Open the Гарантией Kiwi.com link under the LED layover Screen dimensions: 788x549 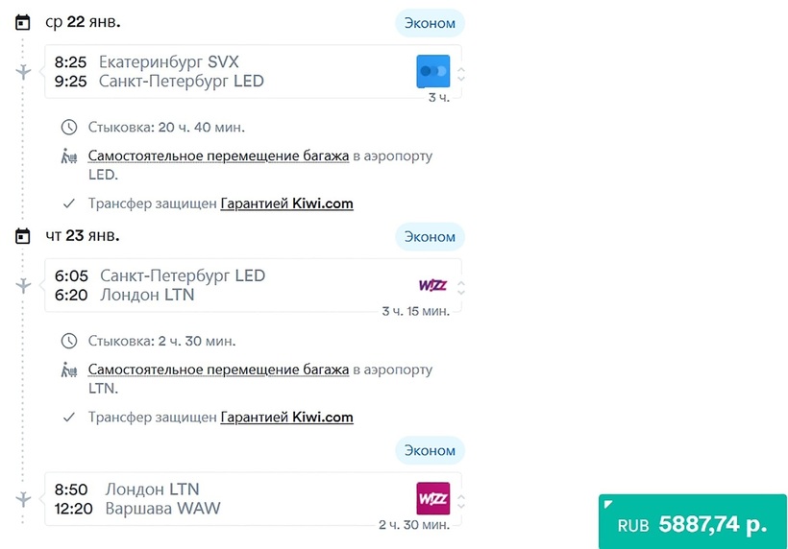pyautogui.click(x=286, y=203)
